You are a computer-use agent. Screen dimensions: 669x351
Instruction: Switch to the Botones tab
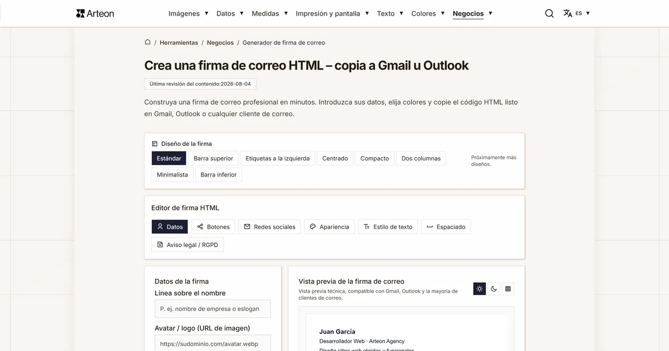tap(213, 227)
